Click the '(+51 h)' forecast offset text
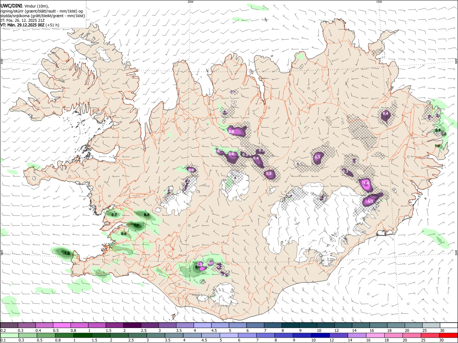 point(52,25)
